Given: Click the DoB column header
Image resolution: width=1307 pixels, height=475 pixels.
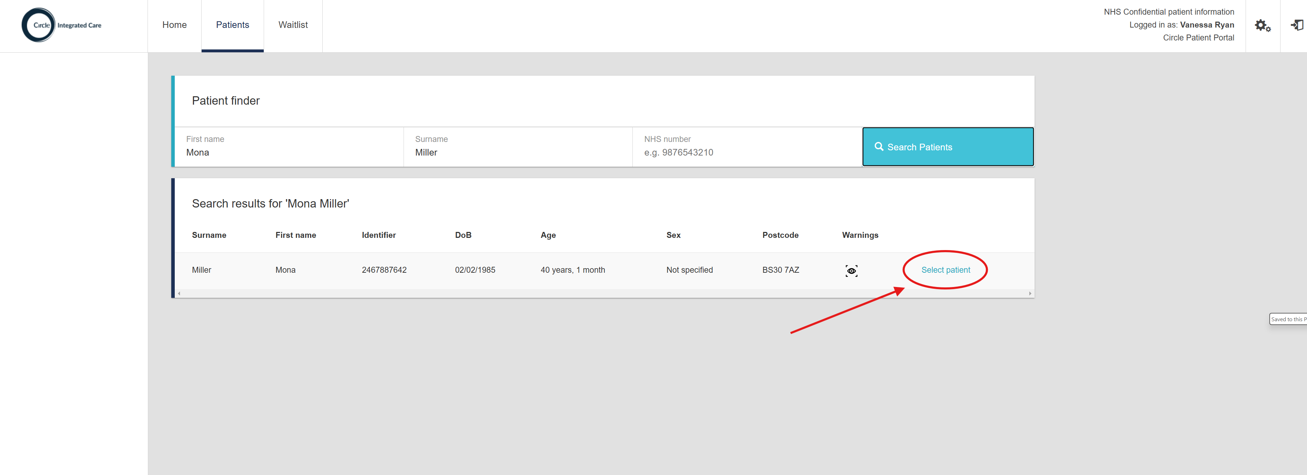Looking at the screenshot, I should click(463, 235).
